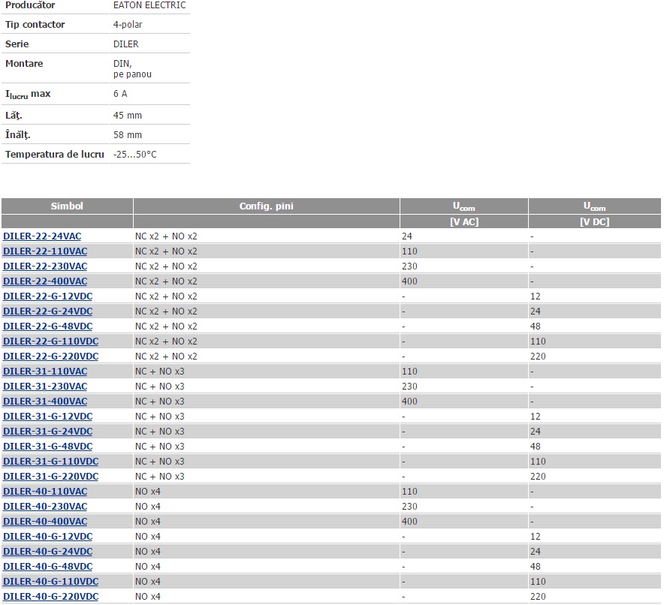Open the DILER-22-110VAC product link

pyautogui.click(x=45, y=251)
